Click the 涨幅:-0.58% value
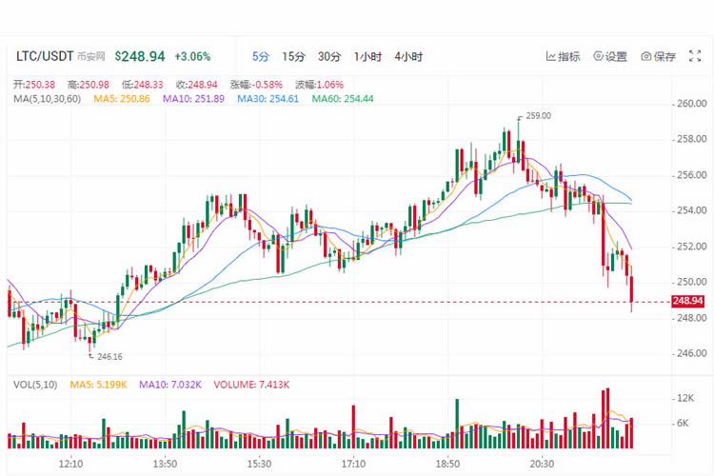 pyautogui.click(x=256, y=85)
